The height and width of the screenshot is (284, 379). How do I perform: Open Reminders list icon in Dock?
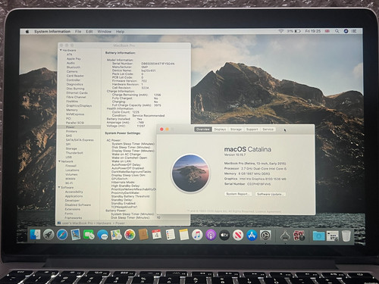tap(171, 235)
